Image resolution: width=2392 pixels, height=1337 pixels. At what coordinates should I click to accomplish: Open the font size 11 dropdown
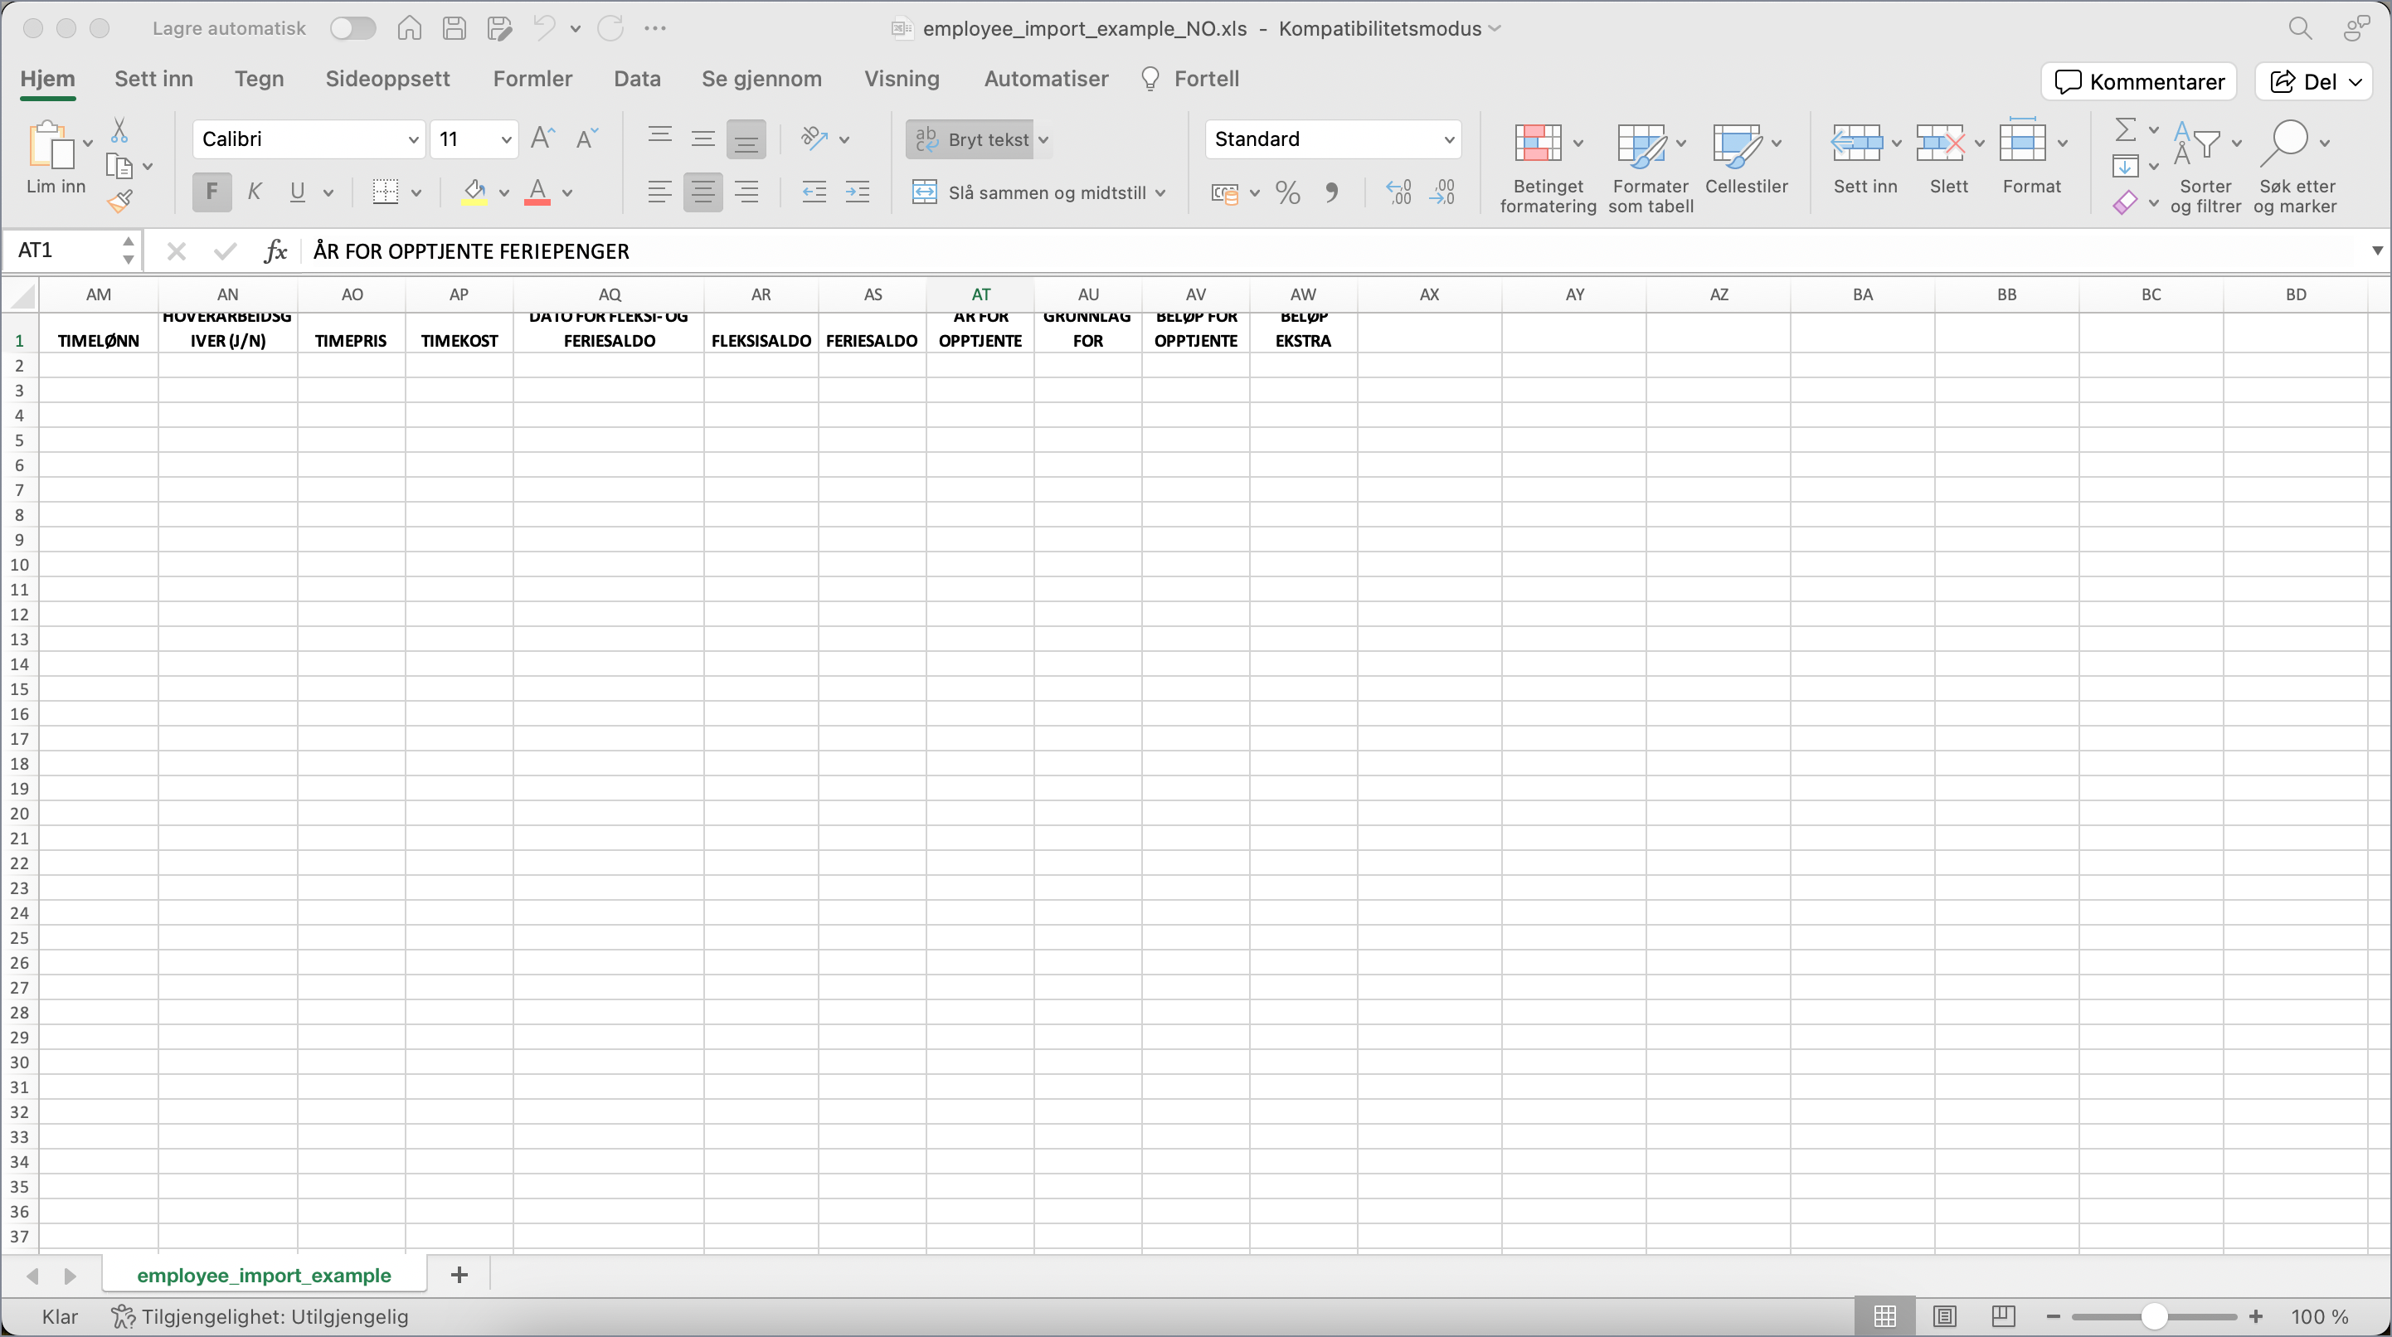(506, 139)
